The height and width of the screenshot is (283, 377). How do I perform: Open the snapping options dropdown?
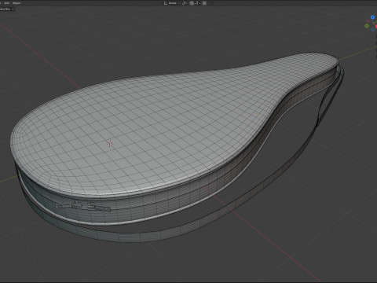(197, 3)
